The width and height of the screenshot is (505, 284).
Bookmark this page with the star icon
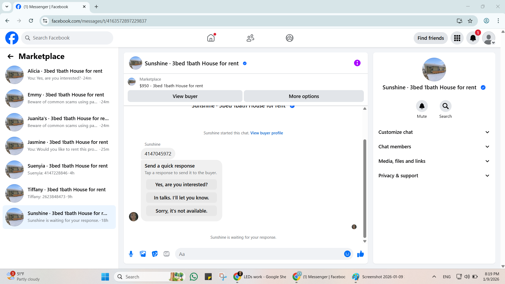470,21
